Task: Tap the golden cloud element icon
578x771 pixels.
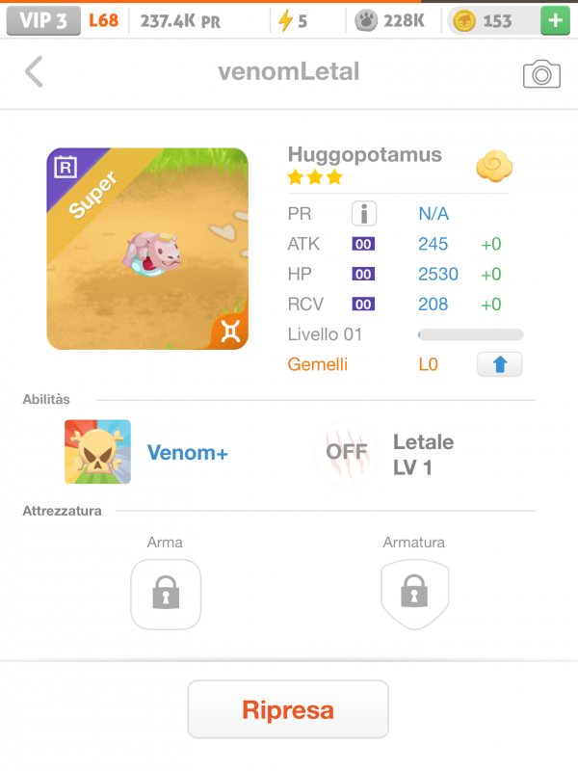Action: [493, 167]
